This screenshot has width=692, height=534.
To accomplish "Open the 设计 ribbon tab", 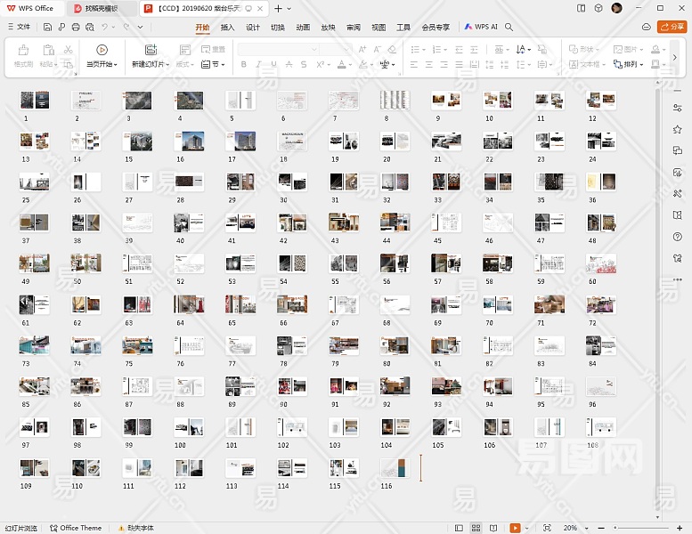I will click(x=253, y=27).
